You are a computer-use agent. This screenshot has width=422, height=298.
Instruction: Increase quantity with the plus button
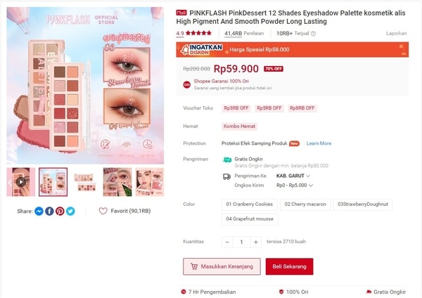256,242
